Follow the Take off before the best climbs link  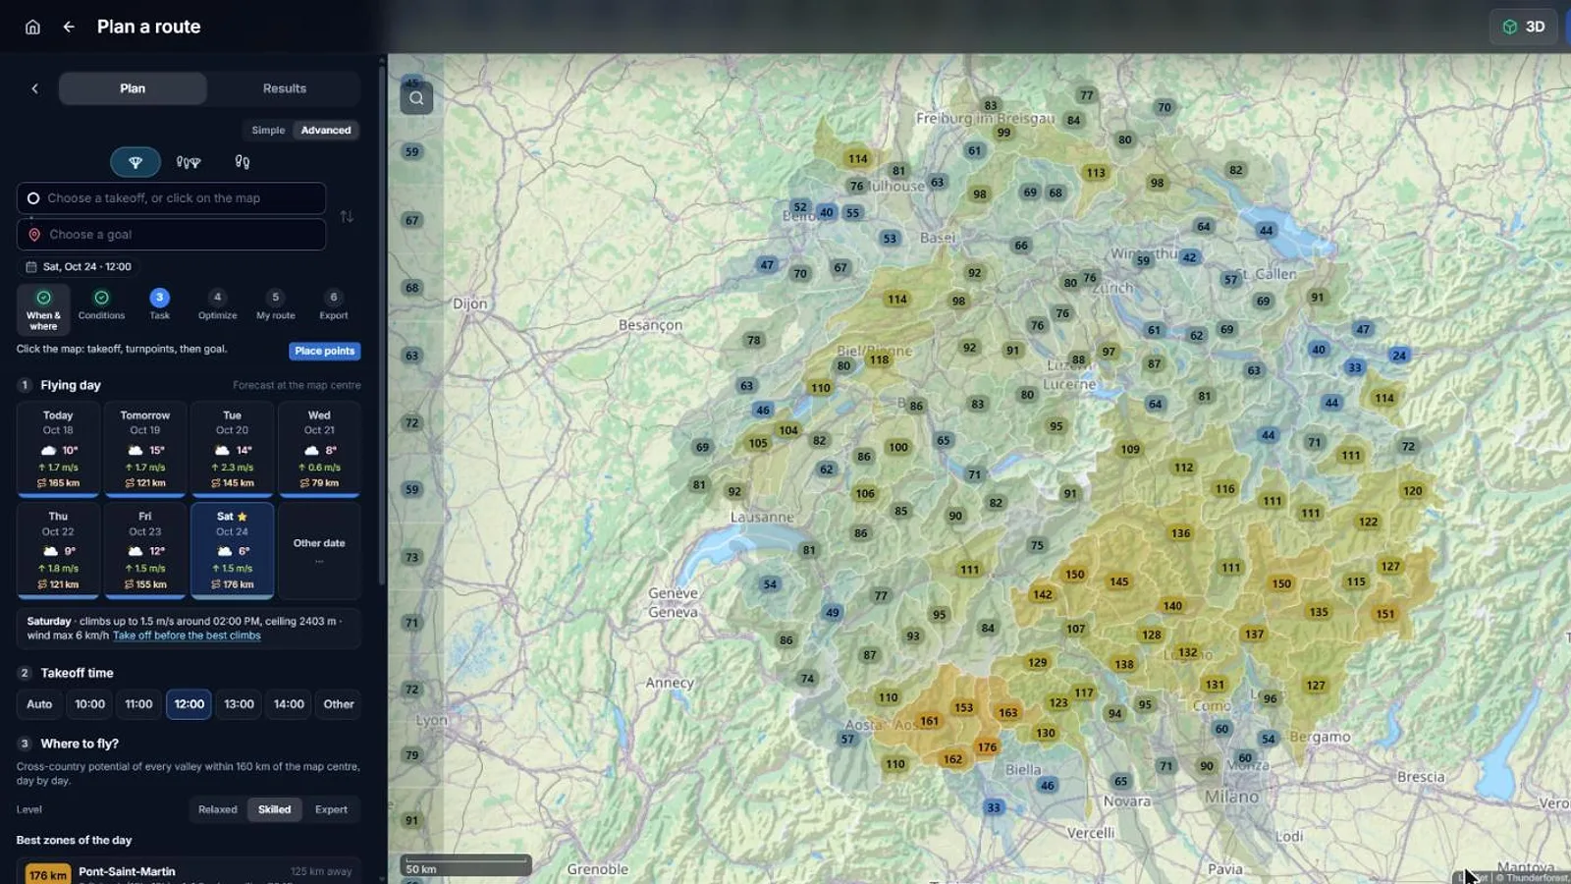pyautogui.click(x=187, y=635)
